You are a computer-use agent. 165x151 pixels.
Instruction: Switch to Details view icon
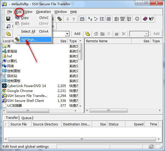pyautogui.click(x=109, y=19)
